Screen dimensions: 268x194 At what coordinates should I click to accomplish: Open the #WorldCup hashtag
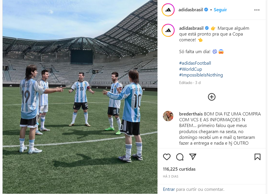click(190, 69)
